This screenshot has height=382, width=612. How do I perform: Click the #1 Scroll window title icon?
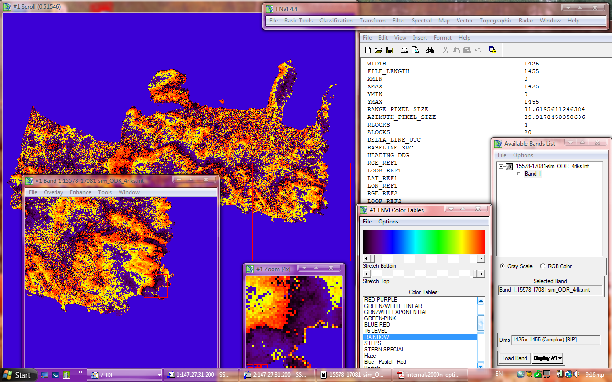(x=7, y=7)
